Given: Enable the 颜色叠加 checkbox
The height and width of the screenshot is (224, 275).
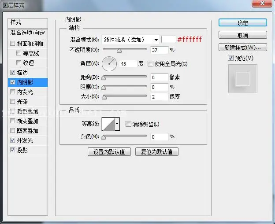Looking at the screenshot, I should (13, 111).
